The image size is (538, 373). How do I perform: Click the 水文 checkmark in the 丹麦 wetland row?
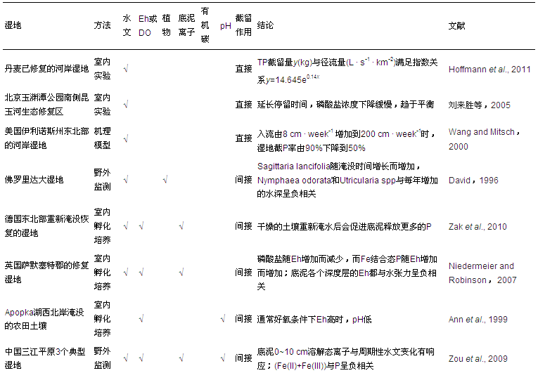pos(125,69)
